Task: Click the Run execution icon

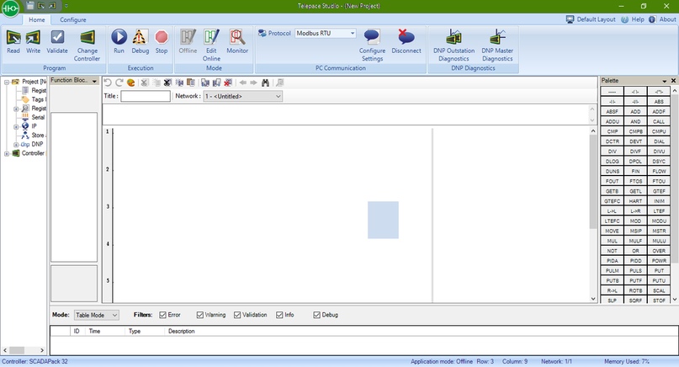Action: [x=119, y=37]
